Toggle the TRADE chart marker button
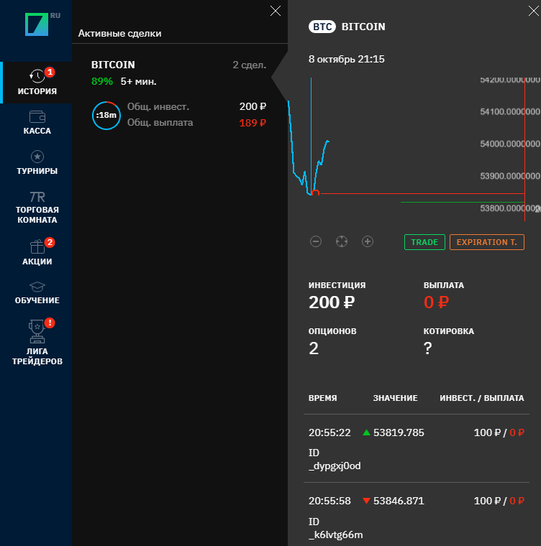This screenshot has height=546, width=541. (424, 242)
